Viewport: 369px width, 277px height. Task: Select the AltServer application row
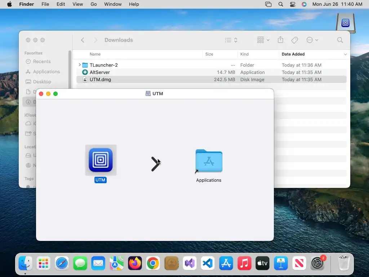pos(212,72)
